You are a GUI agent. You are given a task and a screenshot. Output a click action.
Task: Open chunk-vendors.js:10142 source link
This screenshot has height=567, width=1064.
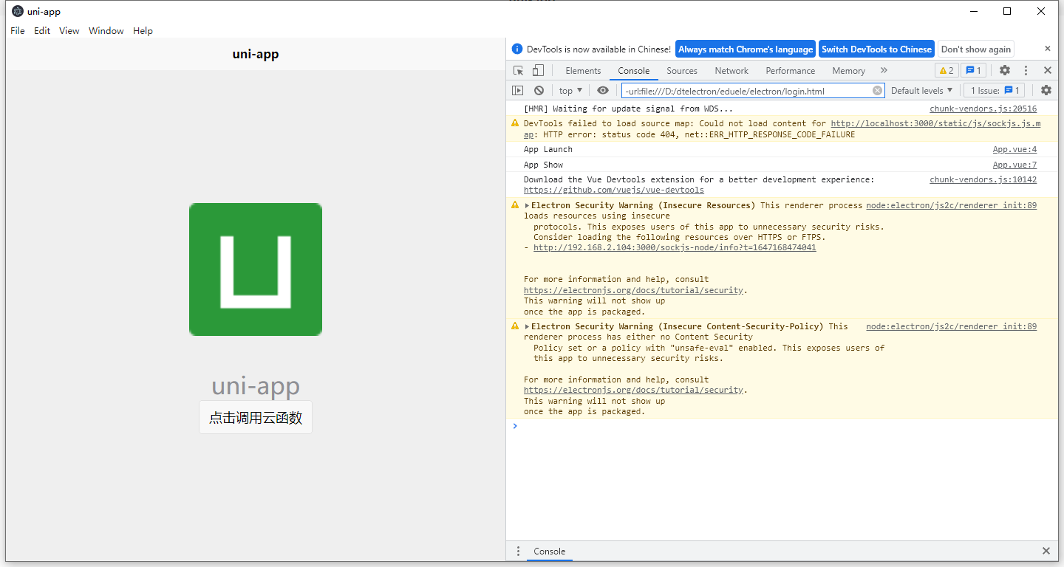point(983,179)
